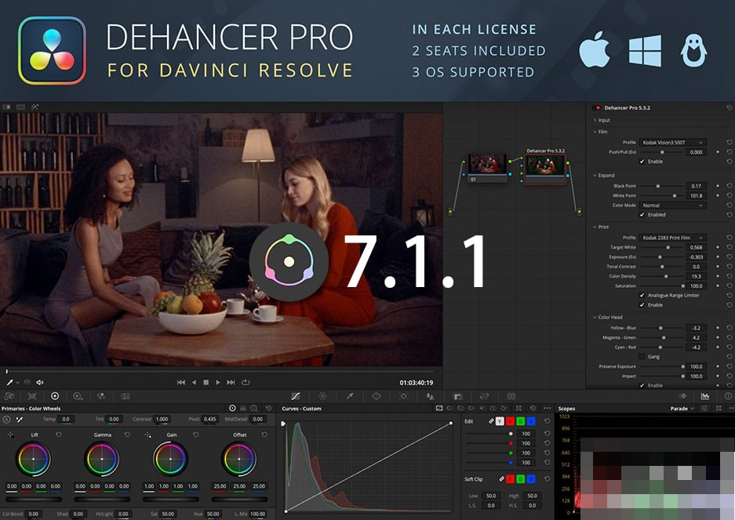Click the Gamma color wheel center

point(102,459)
